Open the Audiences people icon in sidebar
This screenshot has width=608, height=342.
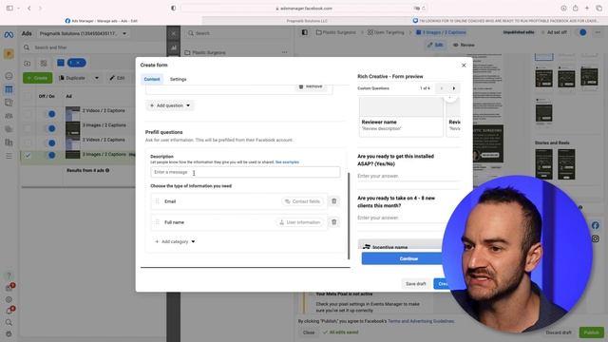pos(9,116)
